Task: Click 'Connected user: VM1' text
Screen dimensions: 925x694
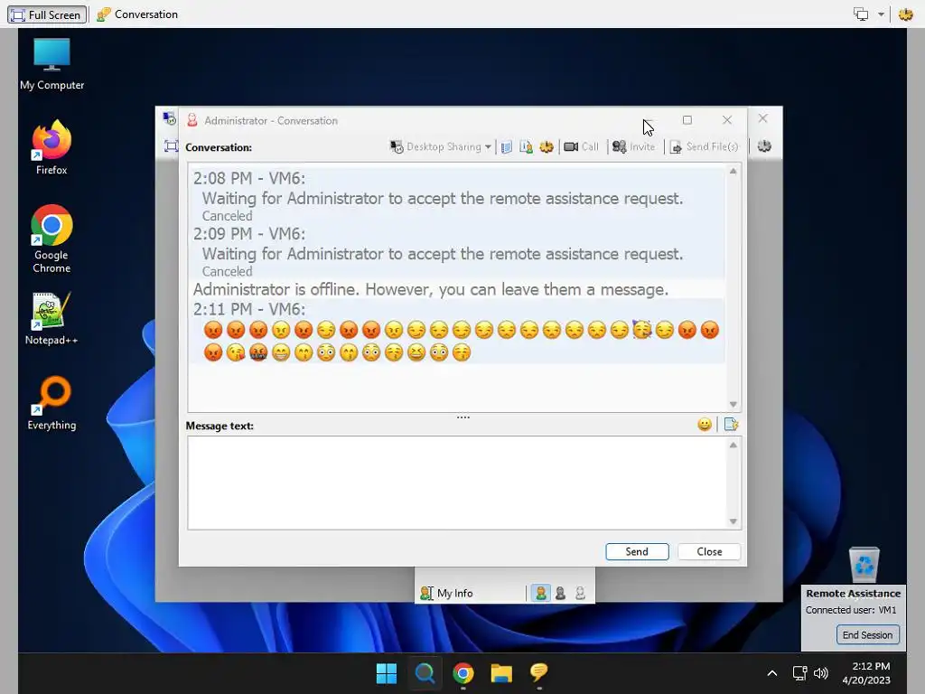Action: point(851,610)
